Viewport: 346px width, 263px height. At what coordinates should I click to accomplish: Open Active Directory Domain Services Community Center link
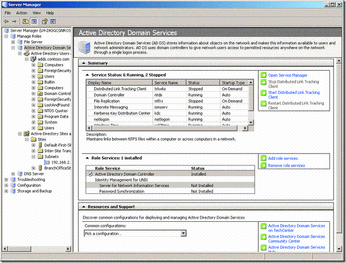tap(296, 239)
